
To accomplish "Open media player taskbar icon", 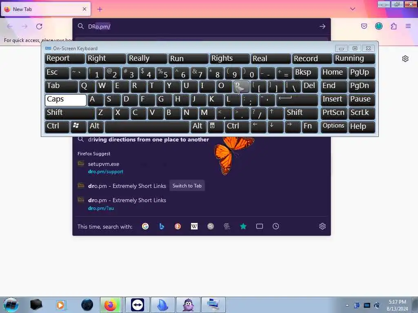I will click(61, 305).
